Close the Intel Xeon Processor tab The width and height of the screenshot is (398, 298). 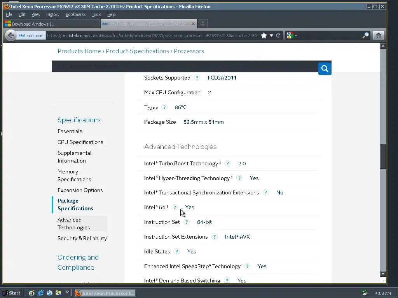[193, 24]
